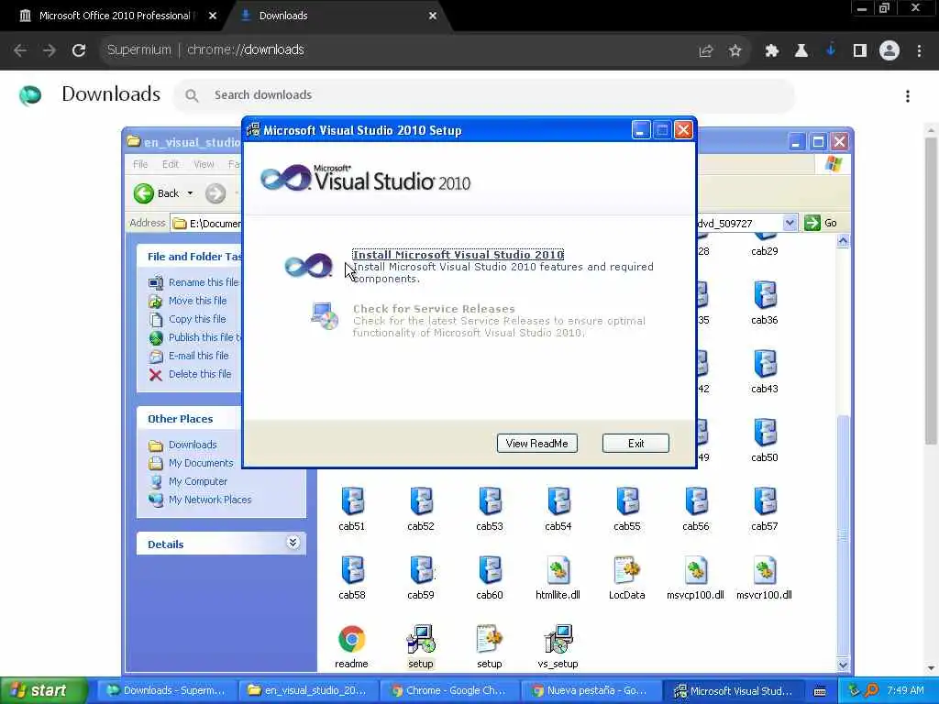Select the highlighted setup application icon

421,639
